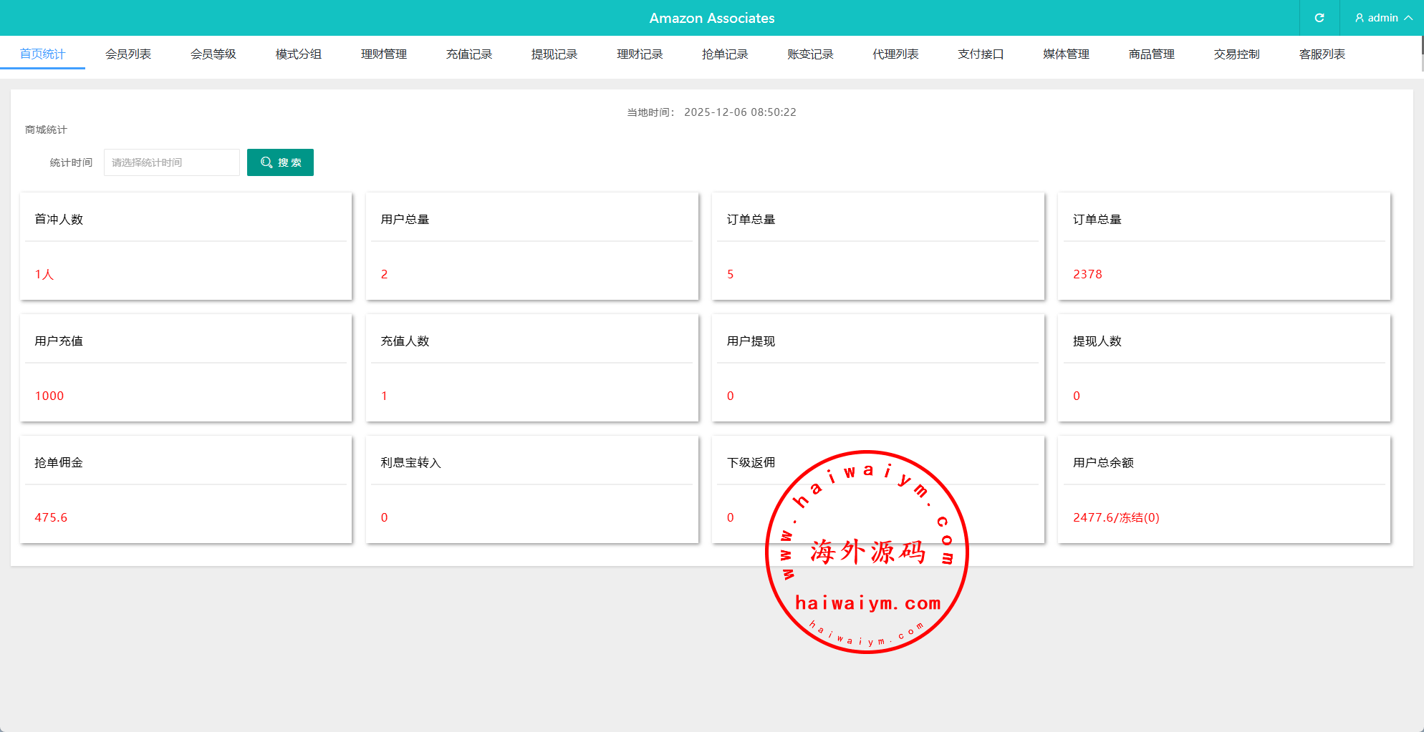Open the 抢单记录 tab
The height and width of the screenshot is (732, 1424).
pos(725,54)
